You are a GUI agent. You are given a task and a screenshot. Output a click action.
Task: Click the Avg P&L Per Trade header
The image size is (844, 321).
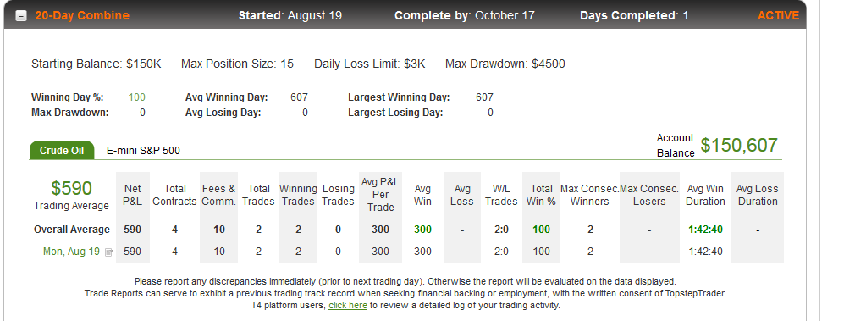tap(381, 195)
